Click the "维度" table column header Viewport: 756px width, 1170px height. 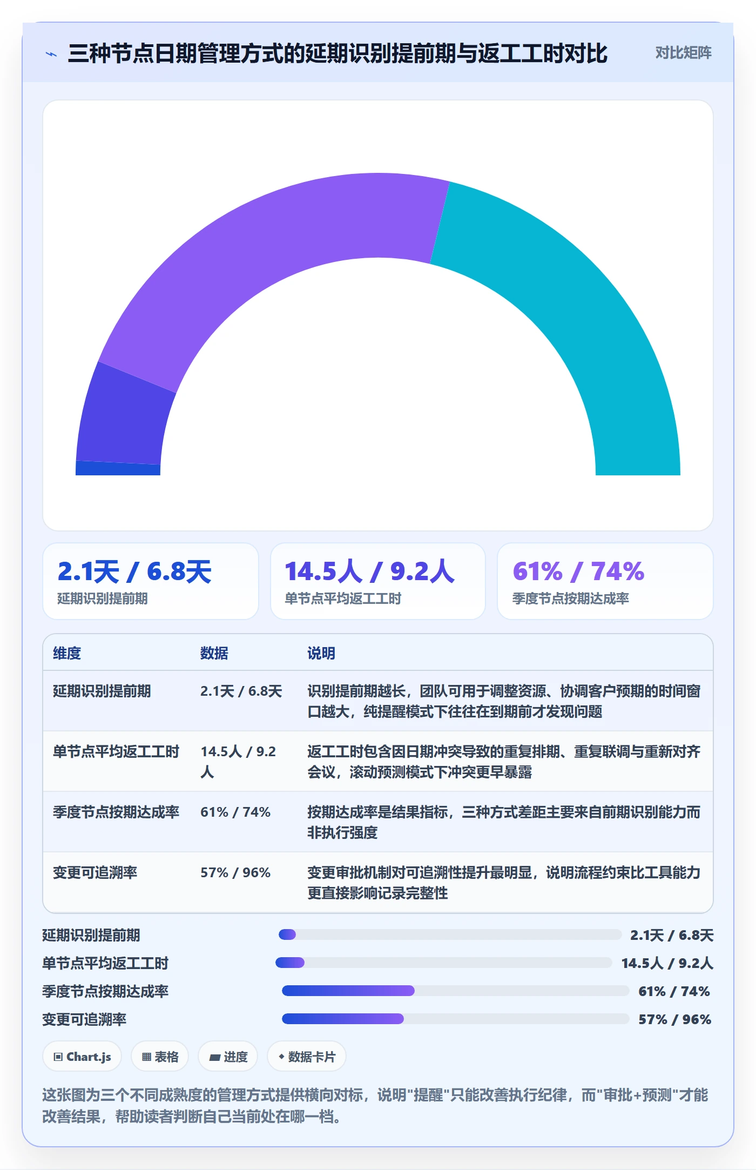[x=67, y=653]
